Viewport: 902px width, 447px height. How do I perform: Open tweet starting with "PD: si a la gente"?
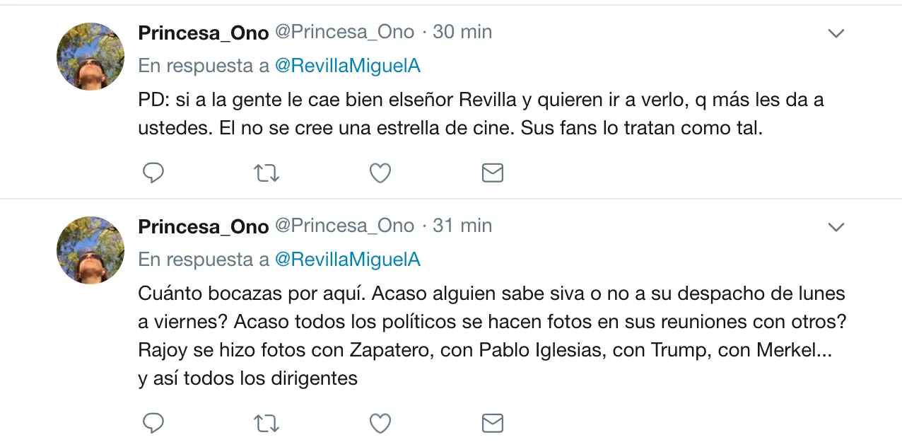point(481,115)
